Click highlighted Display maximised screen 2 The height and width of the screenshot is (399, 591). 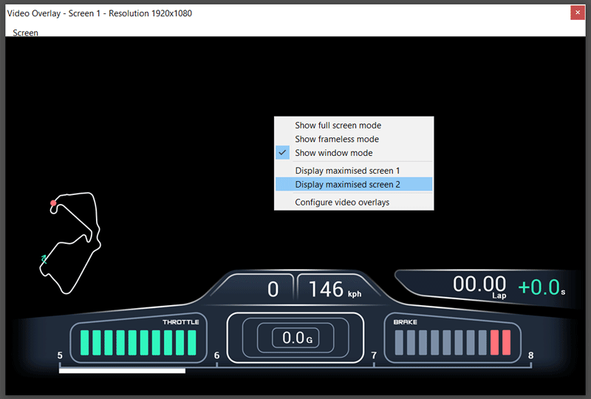click(x=346, y=185)
